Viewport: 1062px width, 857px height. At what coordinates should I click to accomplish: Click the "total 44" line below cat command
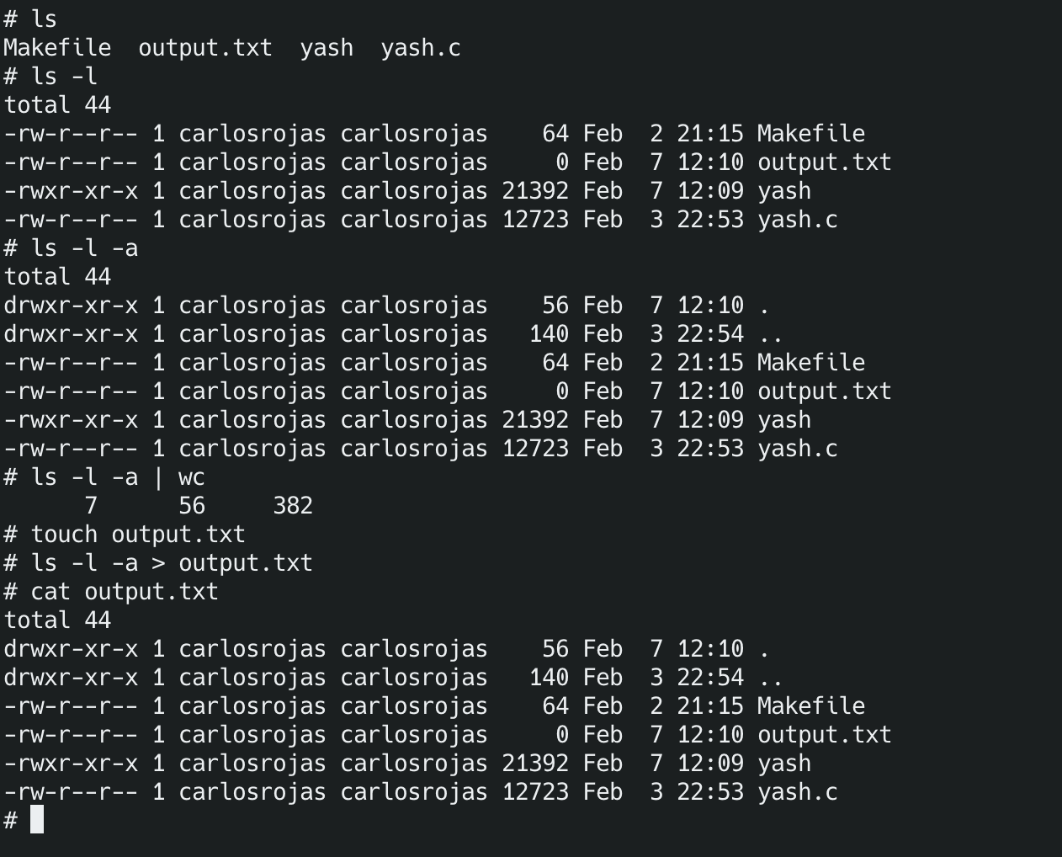57,620
